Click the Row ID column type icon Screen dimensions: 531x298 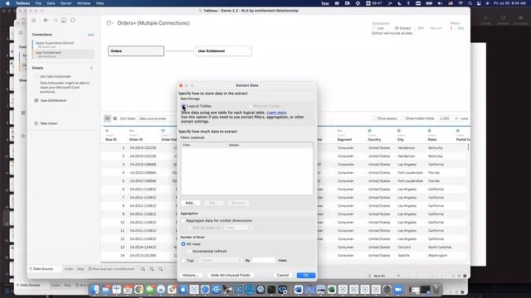click(107, 131)
